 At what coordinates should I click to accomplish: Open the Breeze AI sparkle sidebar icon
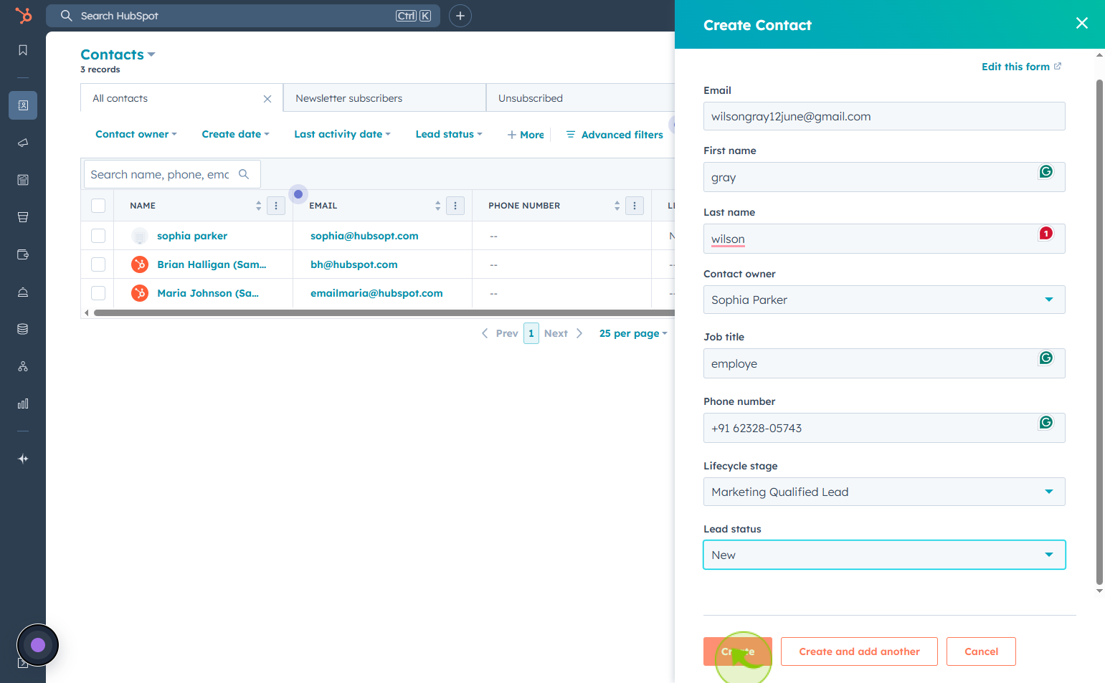[x=23, y=459]
